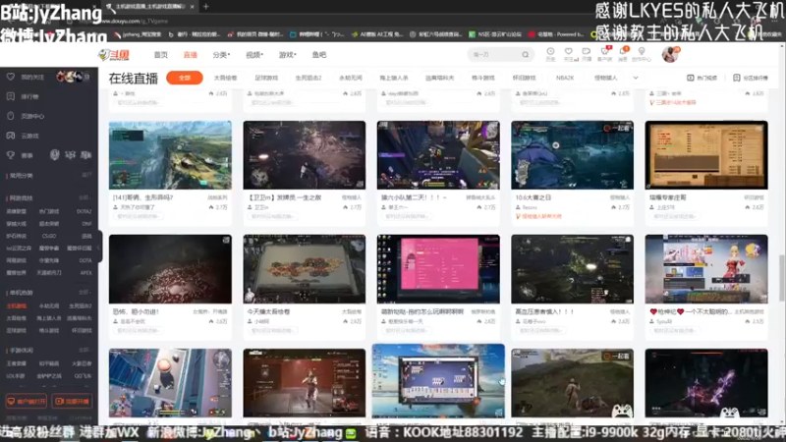Viewport: 786px width, 442px height.
Task: Open sidebar 热门游戏 category link
Action: click(48, 211)
